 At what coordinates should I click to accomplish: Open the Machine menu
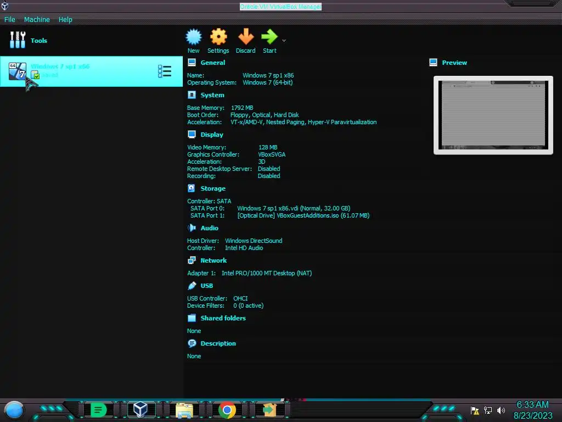pyautogui.click(x=37, y=19)
